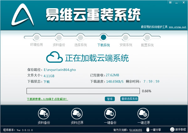The image size is (188, 133).
Task: Click the download progress bar
Action: [x=83, y=91]
